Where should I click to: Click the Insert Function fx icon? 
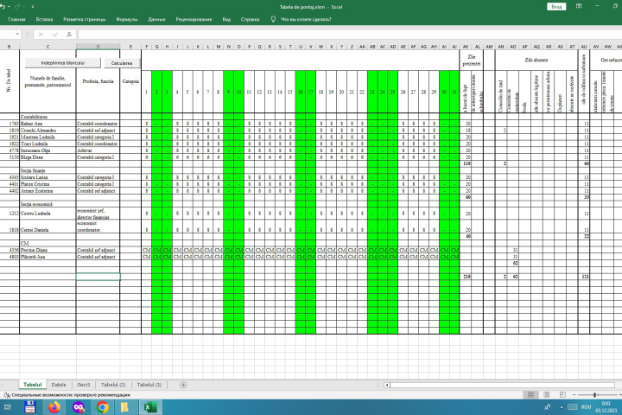coord(69,35)
